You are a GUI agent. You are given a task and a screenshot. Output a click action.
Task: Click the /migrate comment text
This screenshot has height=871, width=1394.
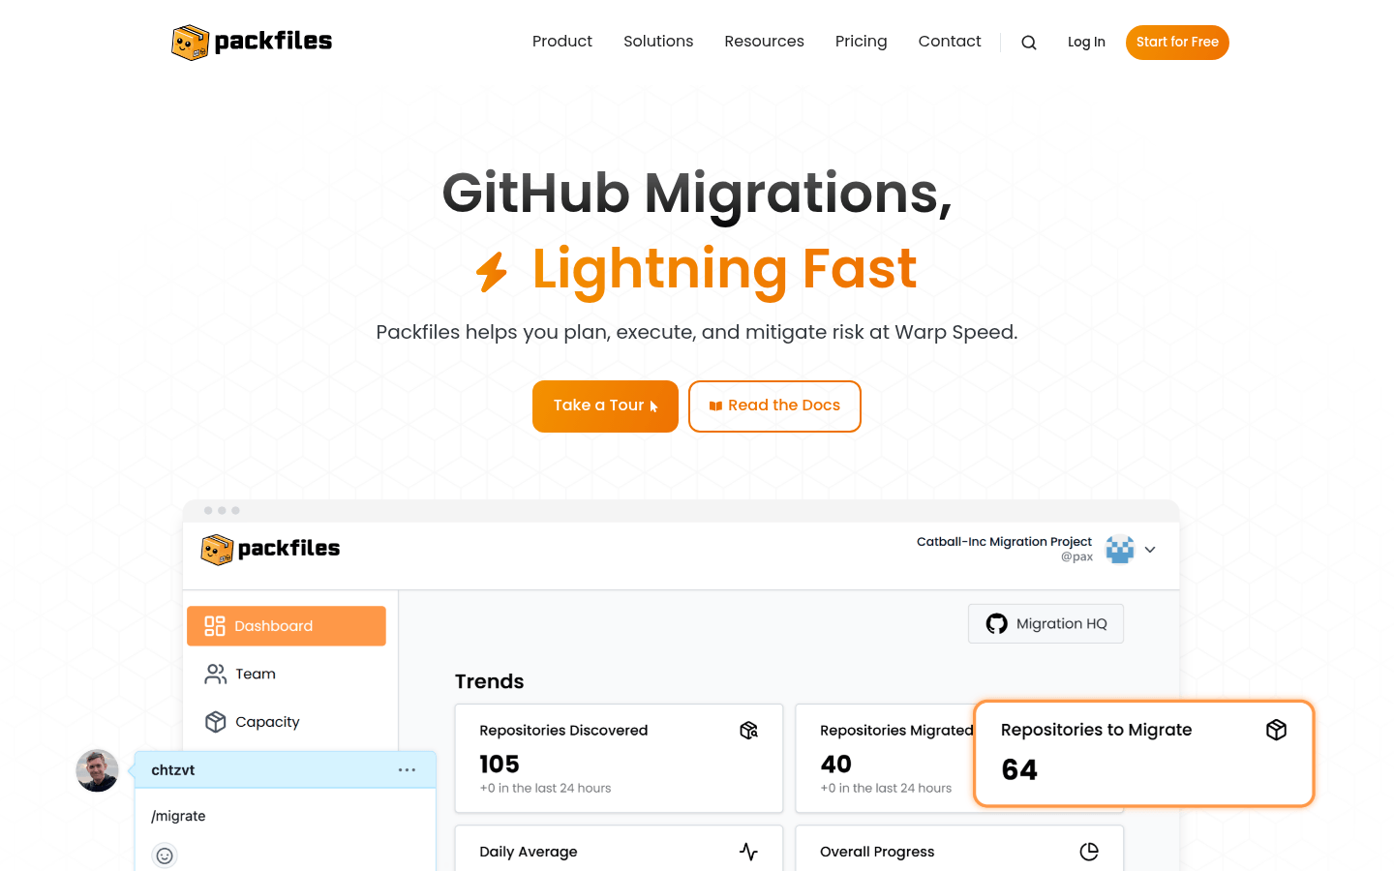click(178, 816)
